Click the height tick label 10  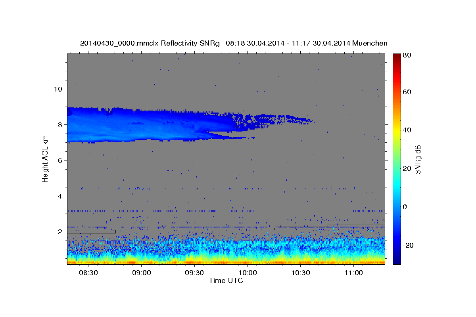[x=58, y=89]
